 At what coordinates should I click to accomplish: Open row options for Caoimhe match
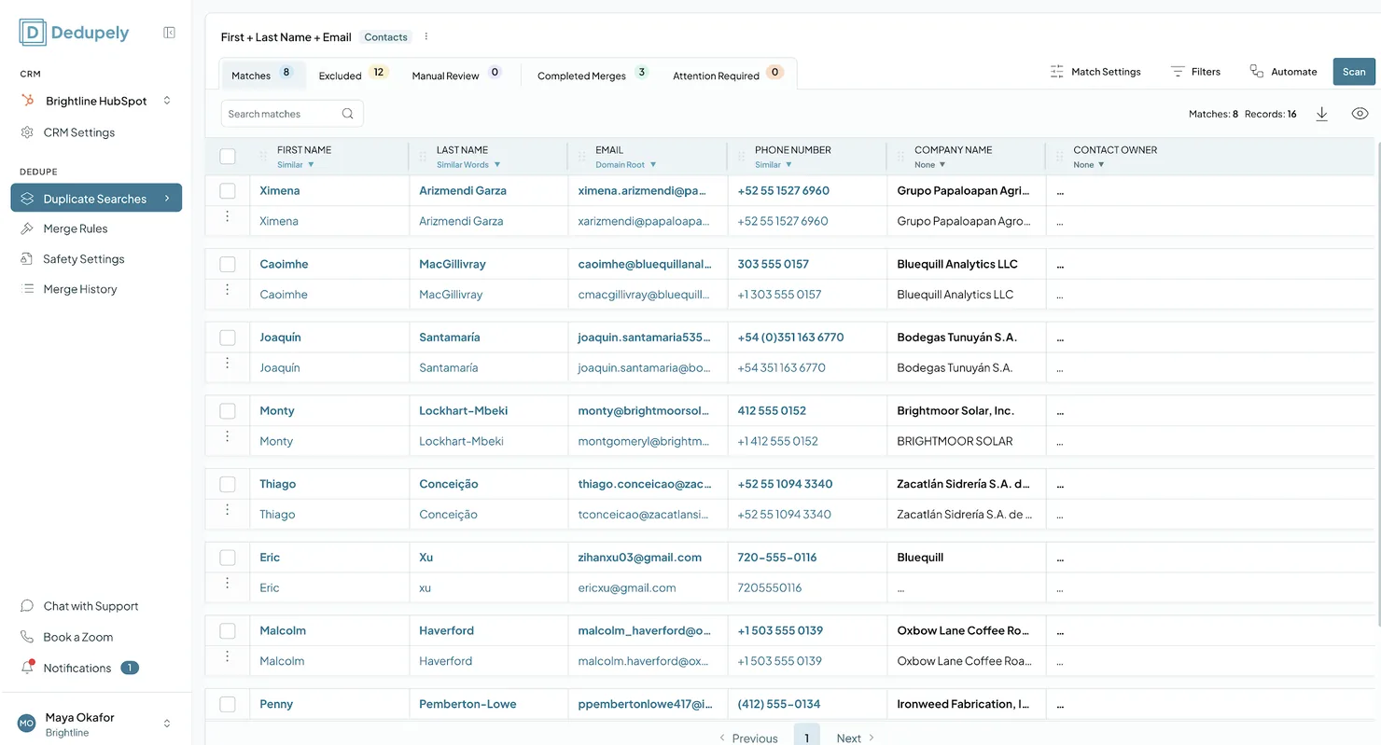click(x=227, y=290)
